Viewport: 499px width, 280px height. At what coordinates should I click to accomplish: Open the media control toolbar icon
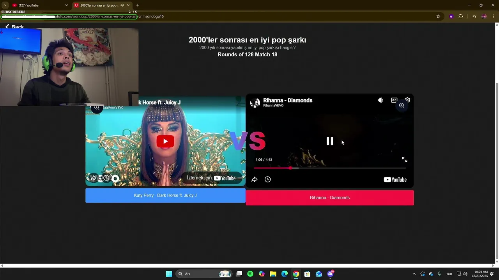(x=474, y=16)
